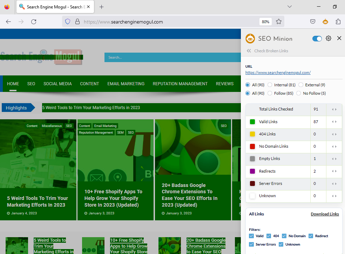345x254 pixels.
Task: Open the list all tabs dropdown
Action: (289, 6)
